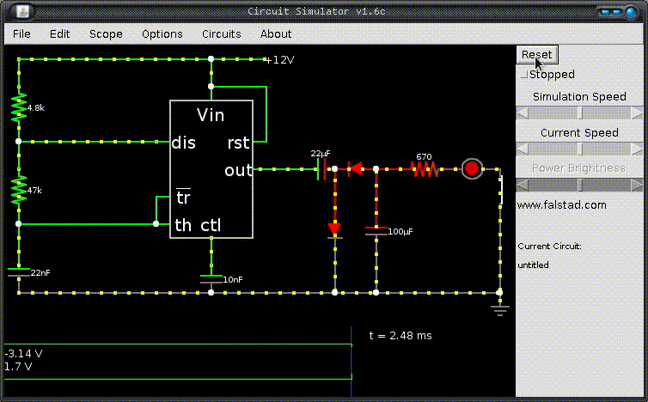Screen dimensions: 648x402
Task: Select the 4.8k resistor
Action: click(19, 107)
